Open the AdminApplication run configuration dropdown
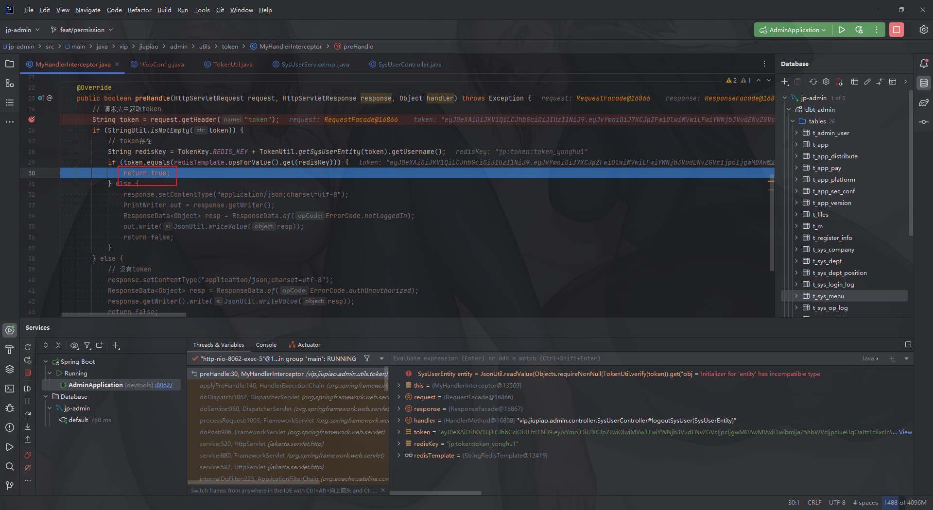The image size is (933, 510). 793,30
